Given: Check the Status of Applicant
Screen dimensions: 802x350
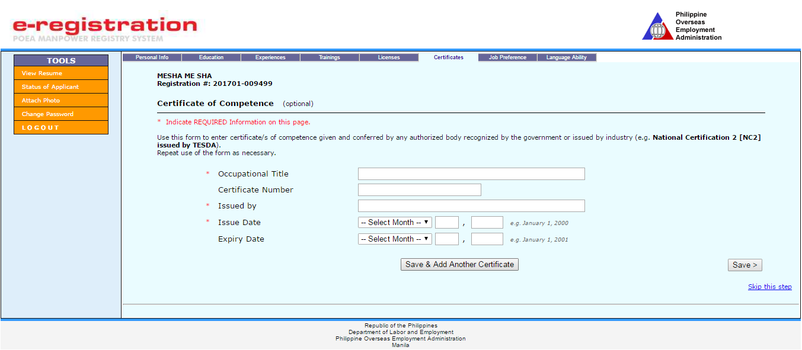Looking at the screenshot, I should coord(60,86).
